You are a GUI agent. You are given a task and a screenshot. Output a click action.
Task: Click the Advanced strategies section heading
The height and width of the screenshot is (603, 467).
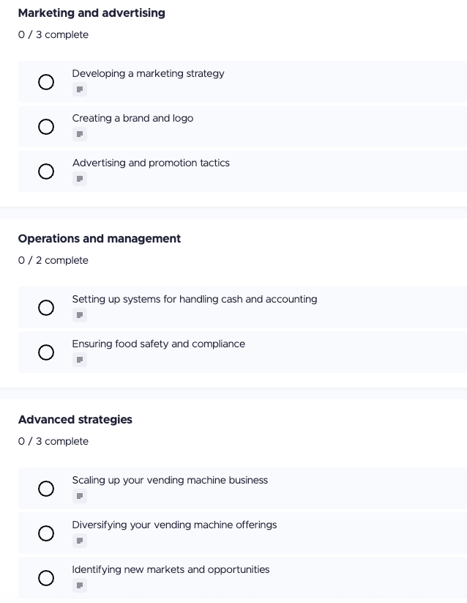75,420
